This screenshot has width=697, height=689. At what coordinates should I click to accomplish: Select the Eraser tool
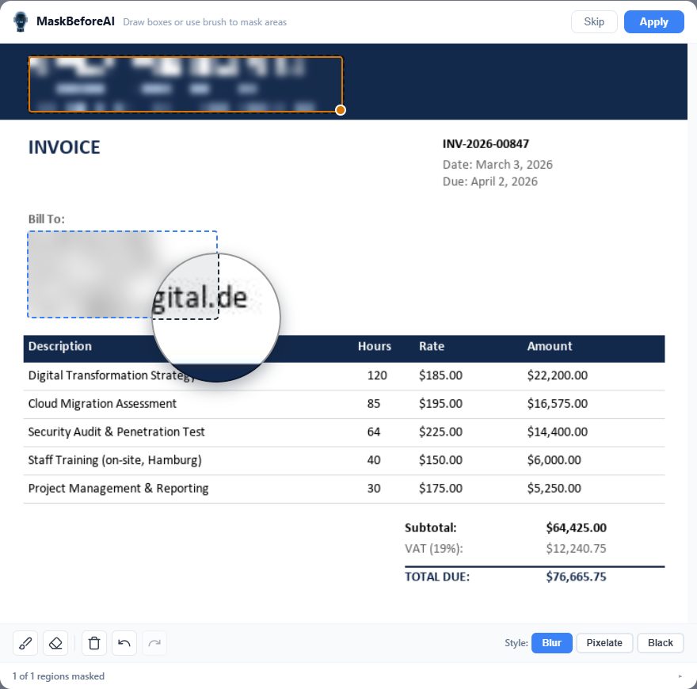point(55,642)
